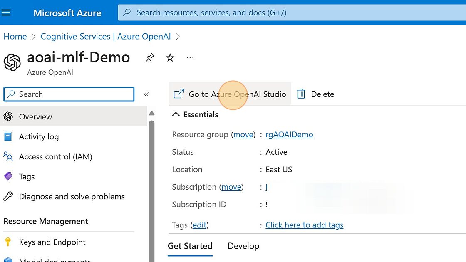The image size is (466, 262).
Task: Click the wrench icon for Diagnose
Action: tap(8, 196)
